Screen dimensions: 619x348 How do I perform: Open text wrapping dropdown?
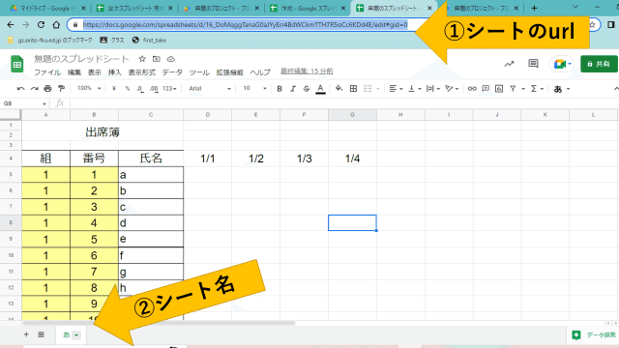click(433, 89)
